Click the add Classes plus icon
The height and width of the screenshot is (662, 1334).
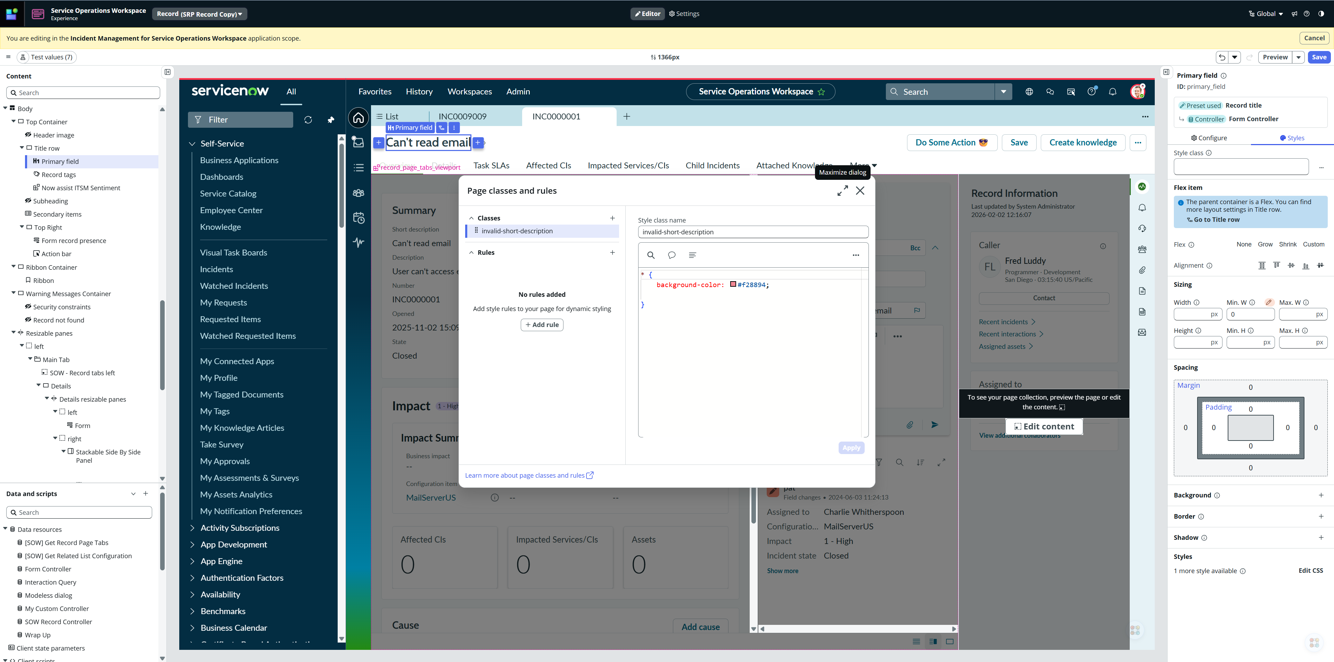[612, 218]
